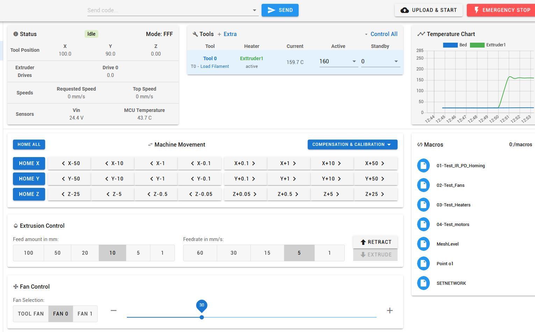535x332 pixels.
Task: Click the fan speed slider handle
Action: point(202,317)
